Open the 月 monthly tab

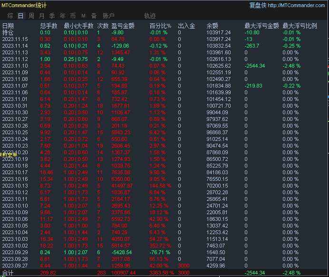[41, 16]
